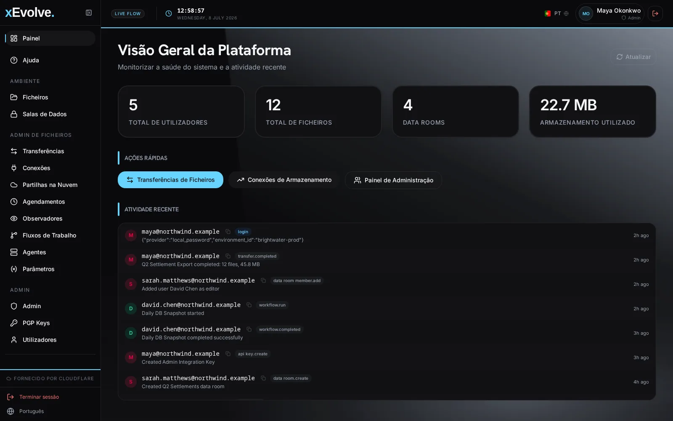673x421 pixels.
Task: Open Salas de Dados
Action: tap(50, 114)
